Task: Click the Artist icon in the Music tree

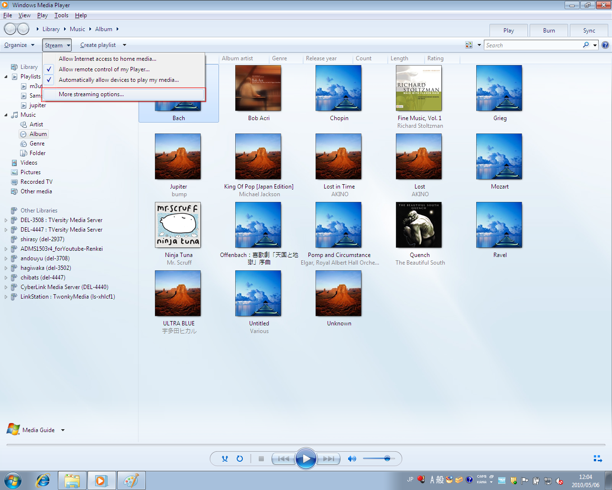Action: pos(23,124)
